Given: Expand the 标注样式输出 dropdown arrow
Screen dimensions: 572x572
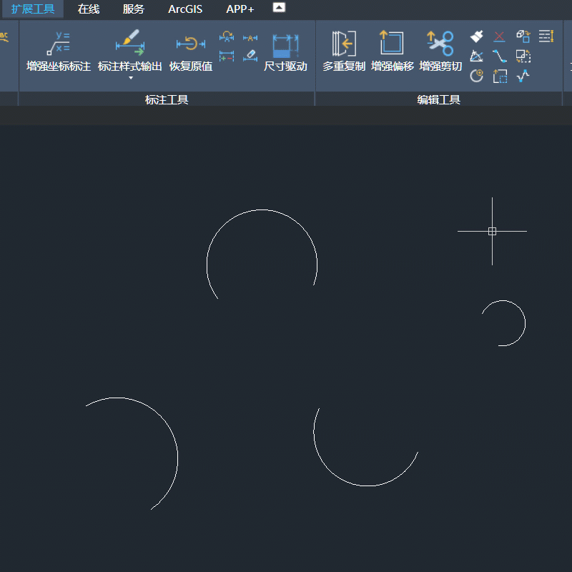Looking at the screenshot, I should (x=131, y=78).
